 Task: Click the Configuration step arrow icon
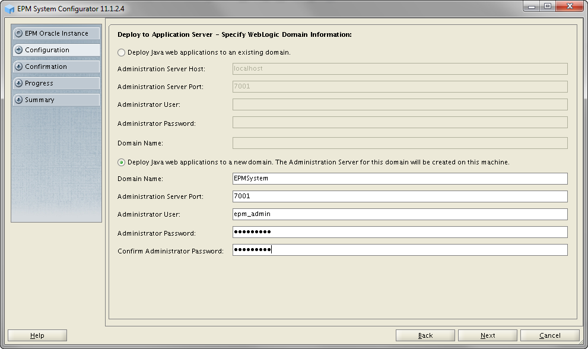19,50
